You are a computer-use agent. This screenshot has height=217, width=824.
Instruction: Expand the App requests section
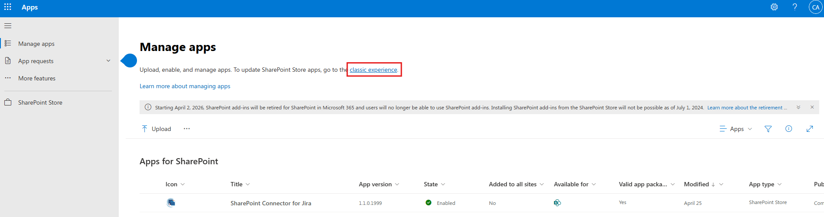click(108, 61)
